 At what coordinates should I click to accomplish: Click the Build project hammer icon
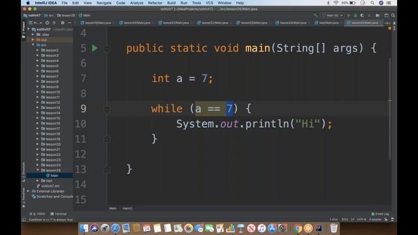pyautogui.click(x=316, y=16)
